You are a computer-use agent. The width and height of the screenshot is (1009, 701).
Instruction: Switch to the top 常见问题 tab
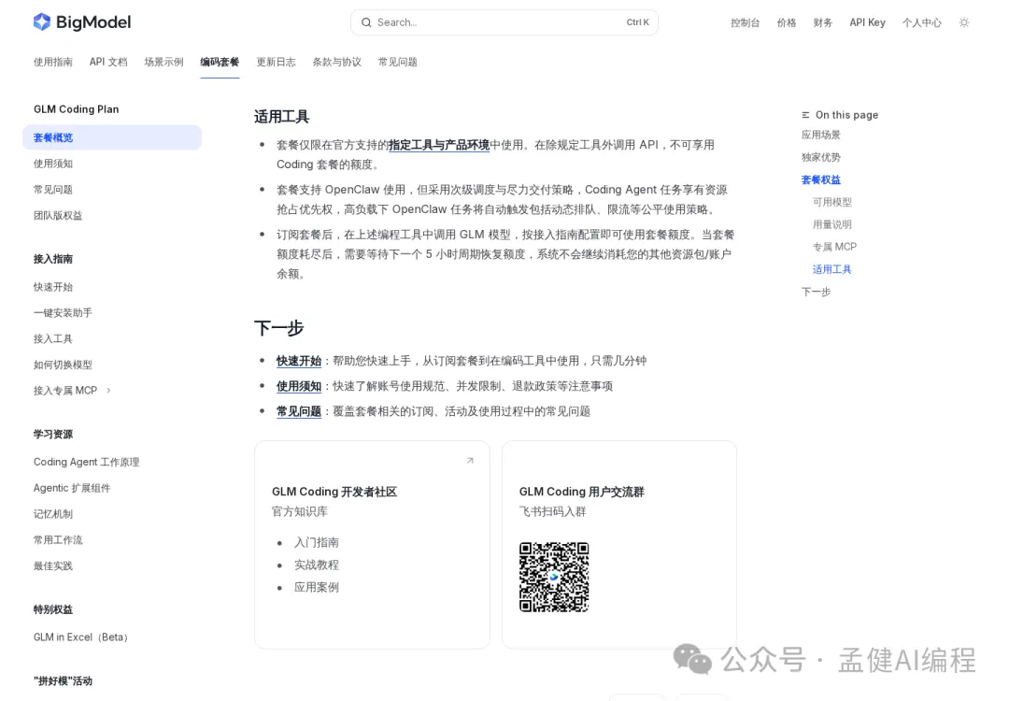[x=397, y=62]
